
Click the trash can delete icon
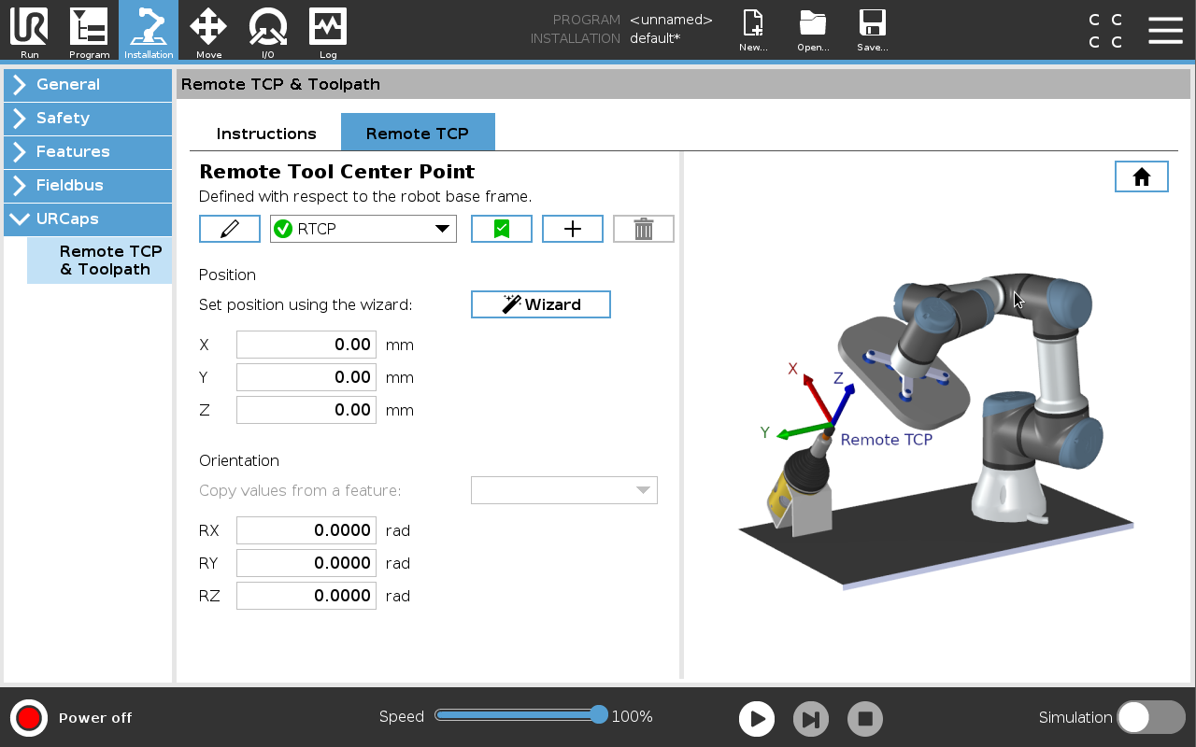pos(643,229)
